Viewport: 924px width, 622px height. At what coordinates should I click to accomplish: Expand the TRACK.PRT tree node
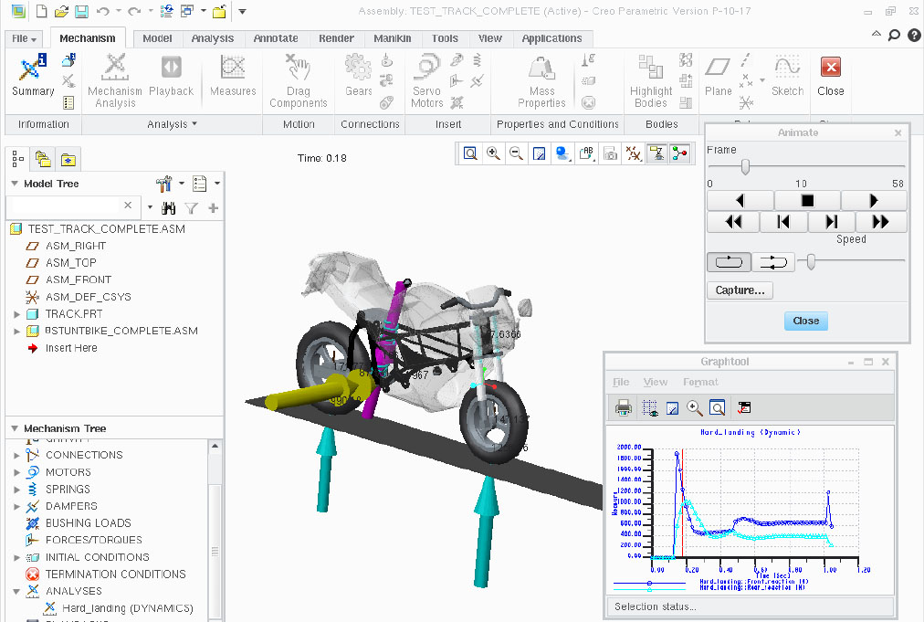coord(17,314)
